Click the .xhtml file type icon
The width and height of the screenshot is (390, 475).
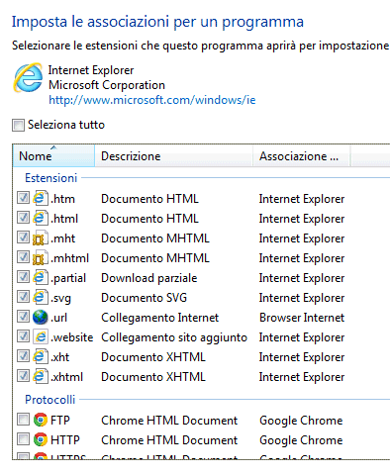(41, 376)
